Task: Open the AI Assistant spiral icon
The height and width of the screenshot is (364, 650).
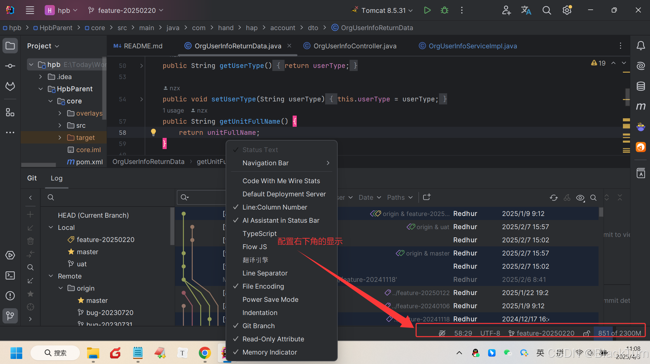Action: [x=641, y=66]
